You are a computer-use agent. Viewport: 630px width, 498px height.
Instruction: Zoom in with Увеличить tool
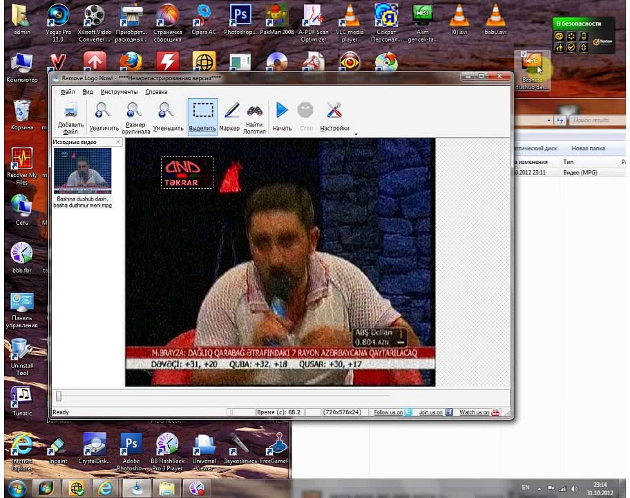104,118
